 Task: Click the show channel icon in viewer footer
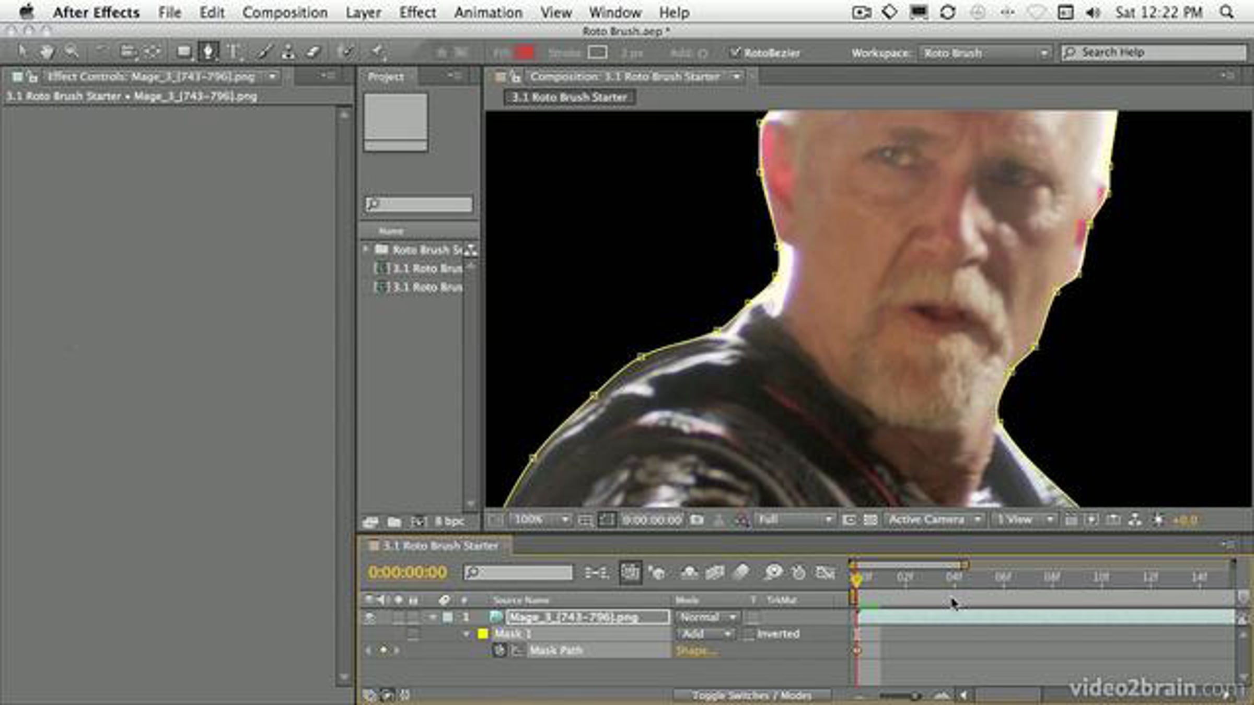(x=741, y=520)
